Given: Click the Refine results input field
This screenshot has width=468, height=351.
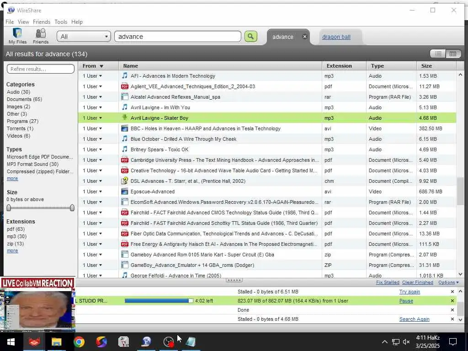Looking at the screenshot, I should coord(41,69).
